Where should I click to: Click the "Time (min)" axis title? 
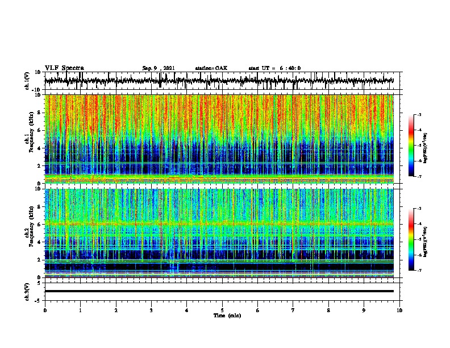pyautogui.click(x=227, y=316)
